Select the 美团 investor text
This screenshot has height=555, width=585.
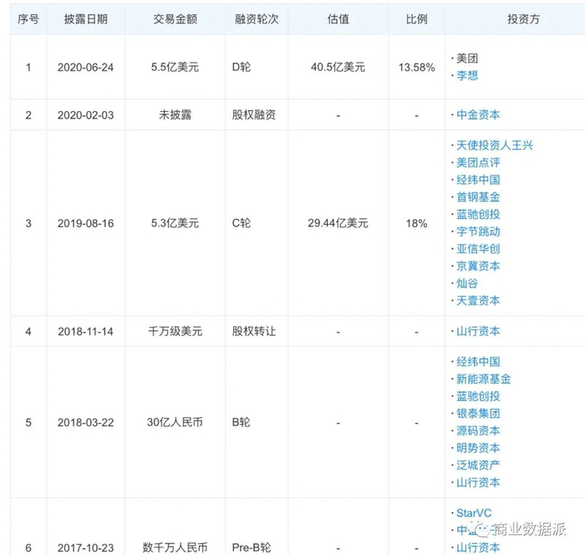467,59
